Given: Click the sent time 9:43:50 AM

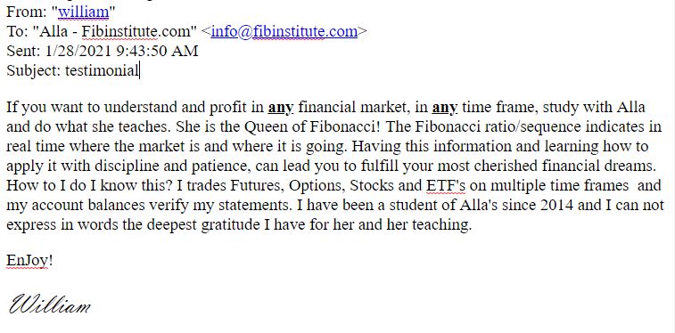Looking at the screenshot, I should [157, 51].
